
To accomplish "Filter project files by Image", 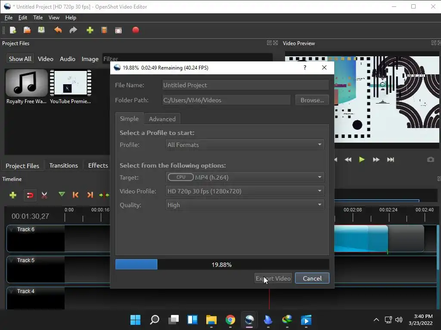I will coord(90,59).
